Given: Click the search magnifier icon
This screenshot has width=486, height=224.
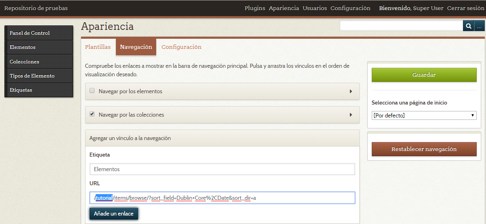Looking at the screenshot, I should coord(468,26).
